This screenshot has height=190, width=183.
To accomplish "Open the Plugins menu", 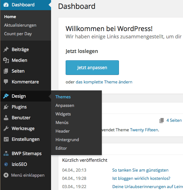I will pyautogui.click(x=19, y=107).
